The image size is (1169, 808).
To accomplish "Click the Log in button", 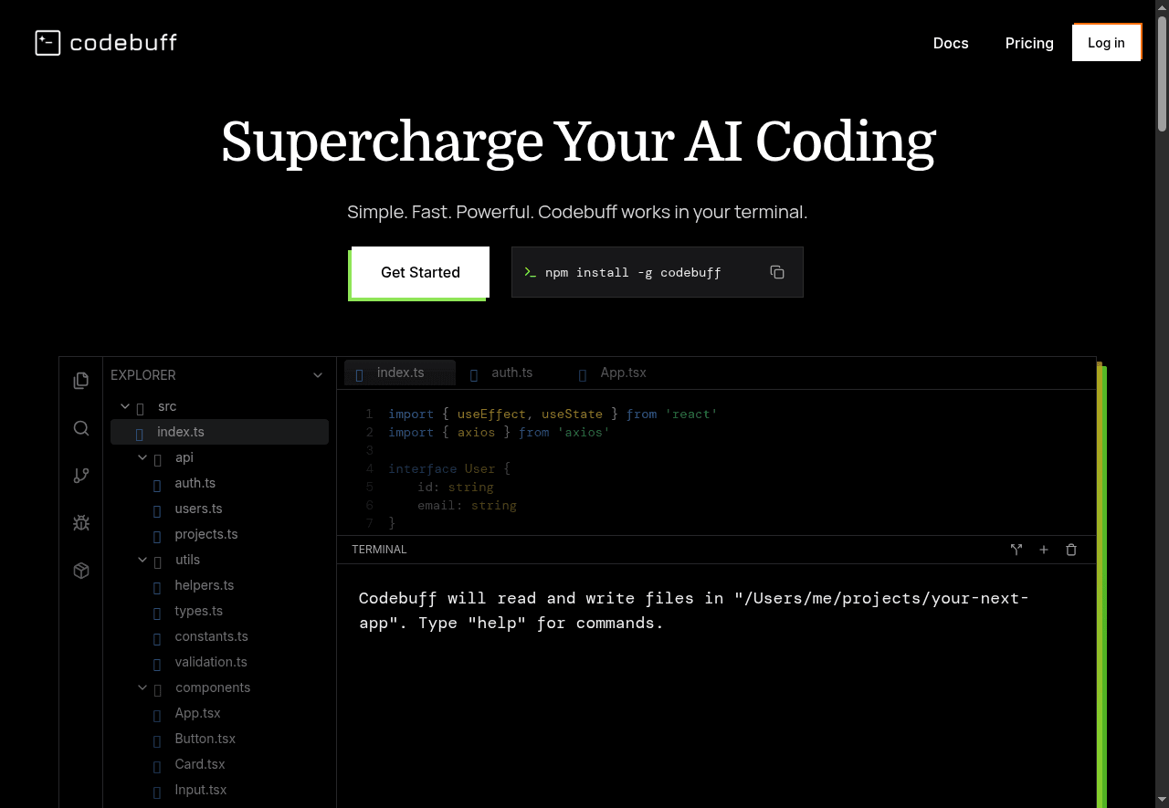I will [x=1106, y=43].
